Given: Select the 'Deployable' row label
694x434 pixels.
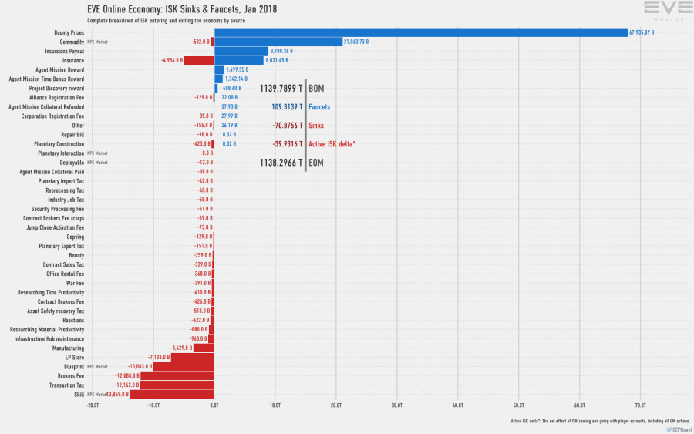Looking at the screenshot, I should (72, 163).
